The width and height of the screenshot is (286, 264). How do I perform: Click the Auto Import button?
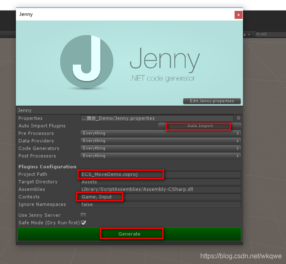pos(200,126)
